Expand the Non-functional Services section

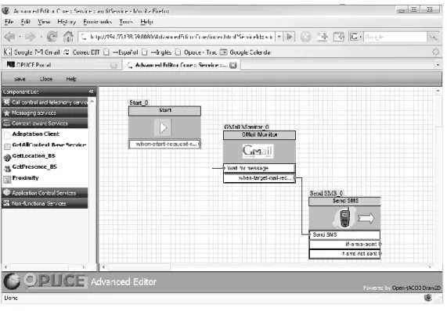point(45,203)
